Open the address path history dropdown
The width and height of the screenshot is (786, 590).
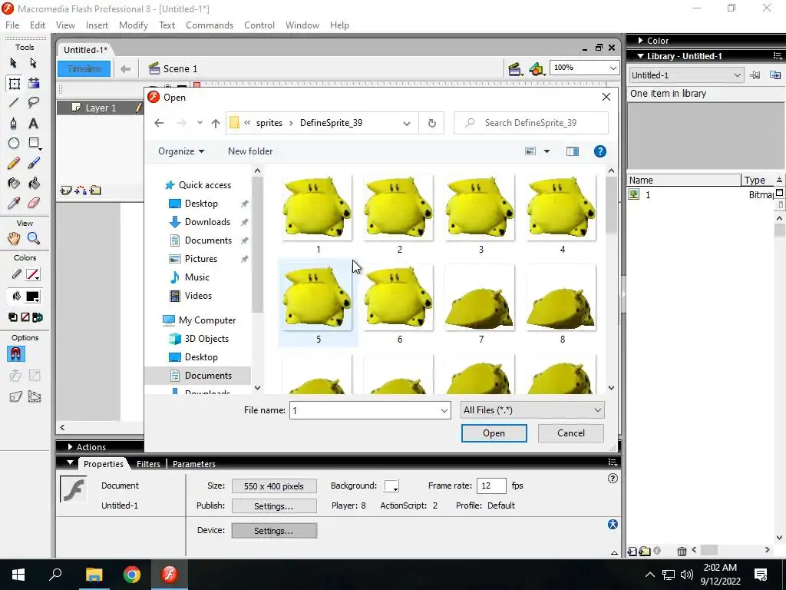click(x=407, y=123)
